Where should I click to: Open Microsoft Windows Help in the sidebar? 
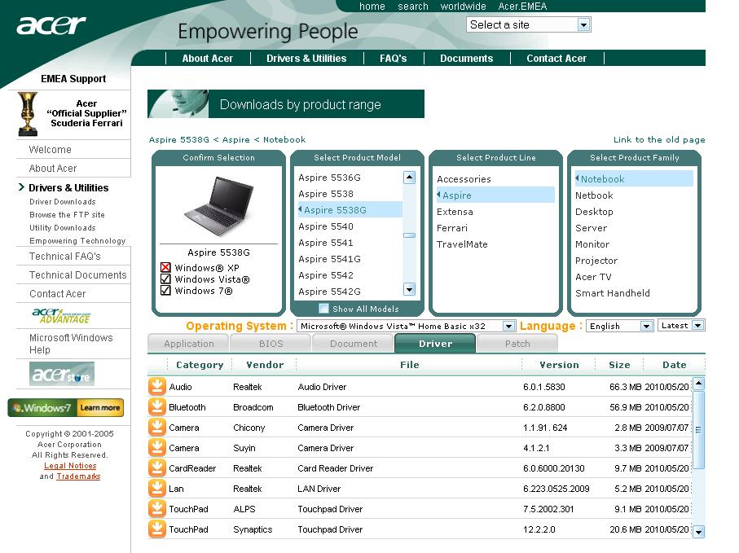(71, 344)
